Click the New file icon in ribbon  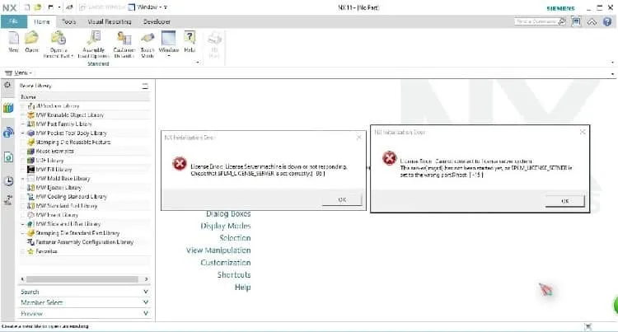click(x=13, y=42)
